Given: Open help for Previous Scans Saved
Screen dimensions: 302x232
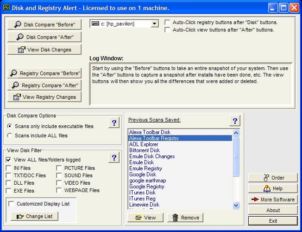Looking at the screenshot, I should coord(235,121).
